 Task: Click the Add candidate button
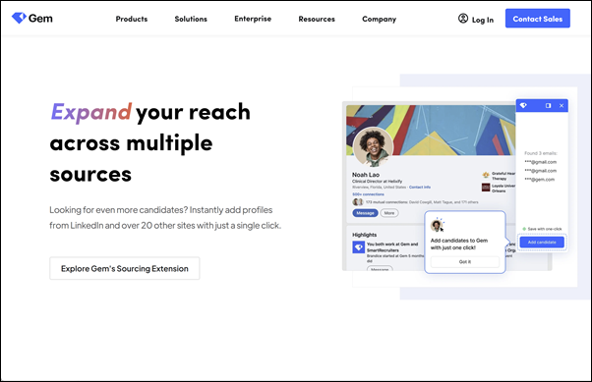click(x=542, y=243)
